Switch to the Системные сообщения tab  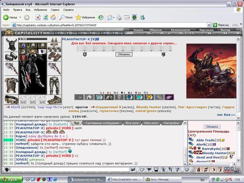coord(102,123)
